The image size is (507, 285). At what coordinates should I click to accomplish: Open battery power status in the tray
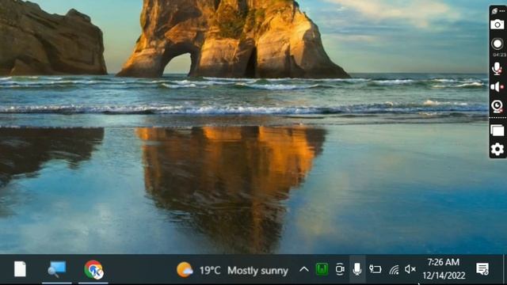click(x=375, y=269)
